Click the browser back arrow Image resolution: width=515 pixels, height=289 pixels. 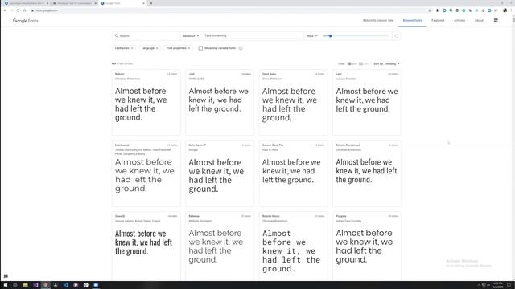(x=5, y=10)
